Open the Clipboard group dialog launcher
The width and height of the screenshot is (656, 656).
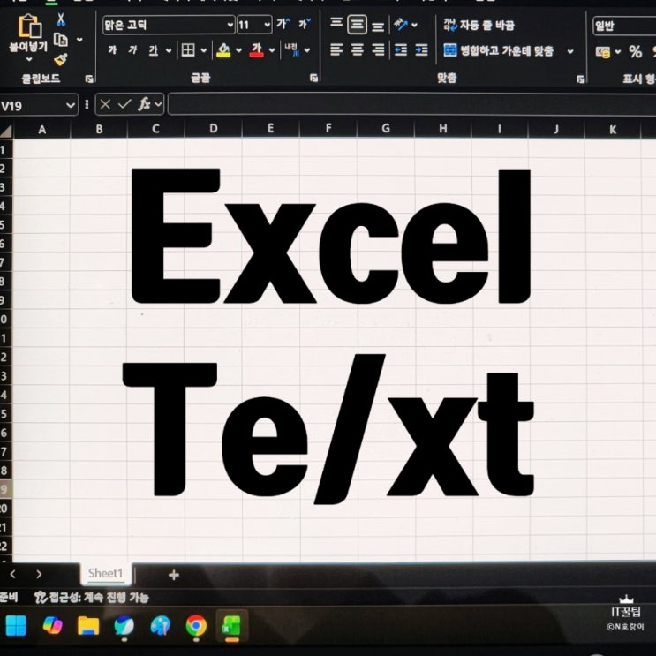[x=88, y=79]
